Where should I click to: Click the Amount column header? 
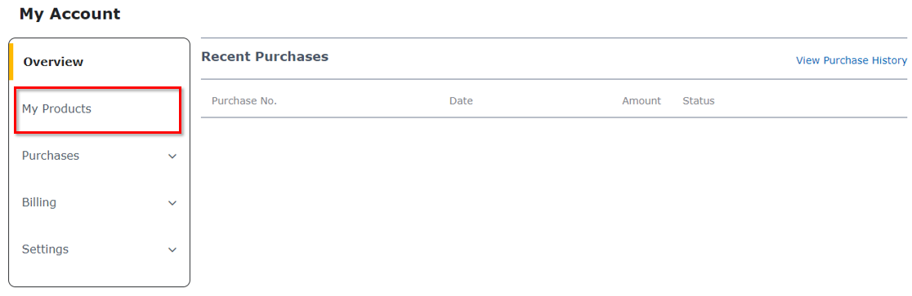pos(642,101)
